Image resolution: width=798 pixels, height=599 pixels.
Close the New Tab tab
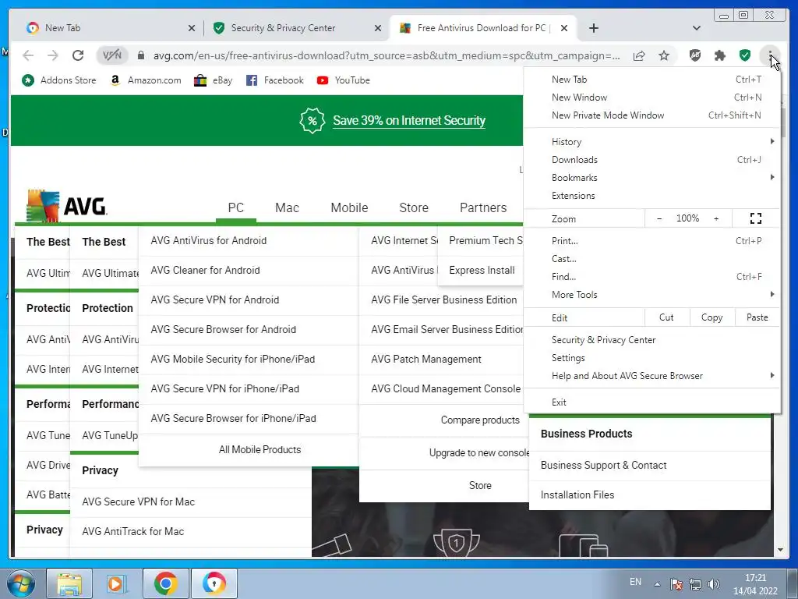pos(192,28)
